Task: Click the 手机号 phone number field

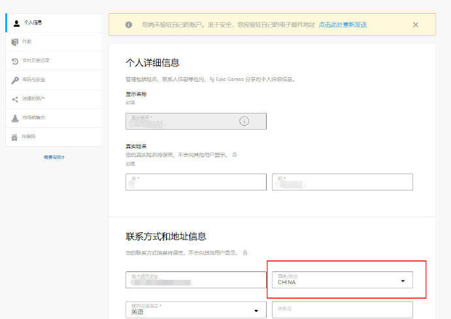Action: point(342,310)
